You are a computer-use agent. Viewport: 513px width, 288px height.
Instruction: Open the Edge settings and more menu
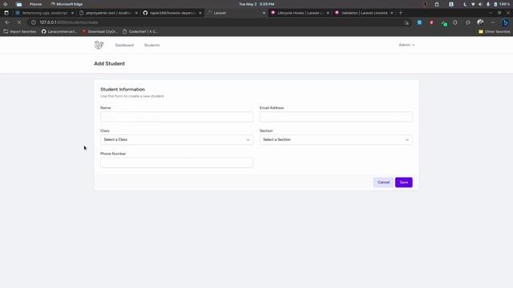(x=493, y=22)
